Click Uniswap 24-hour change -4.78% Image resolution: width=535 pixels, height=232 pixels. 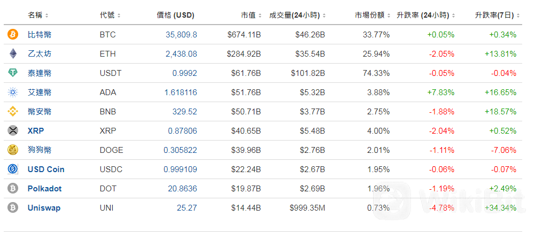tap(443, 207)
